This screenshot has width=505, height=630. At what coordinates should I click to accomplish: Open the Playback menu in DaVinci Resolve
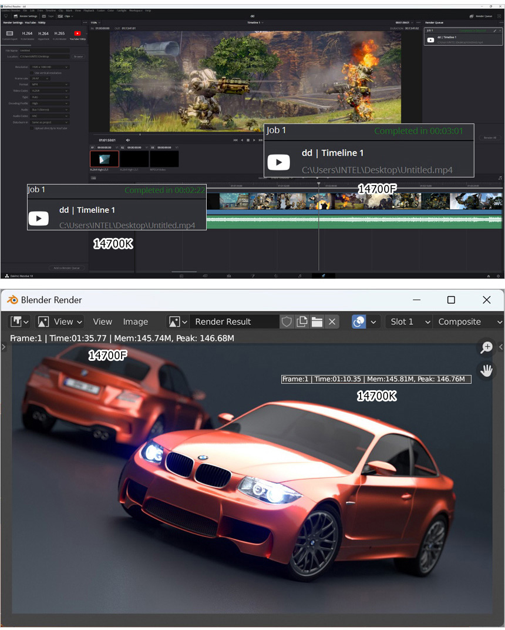[x=89, y=11]
